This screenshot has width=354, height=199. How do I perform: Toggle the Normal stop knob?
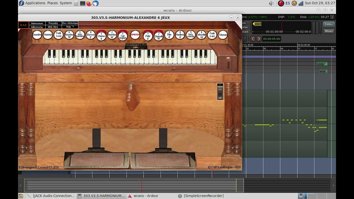click(x=48, y=35)
